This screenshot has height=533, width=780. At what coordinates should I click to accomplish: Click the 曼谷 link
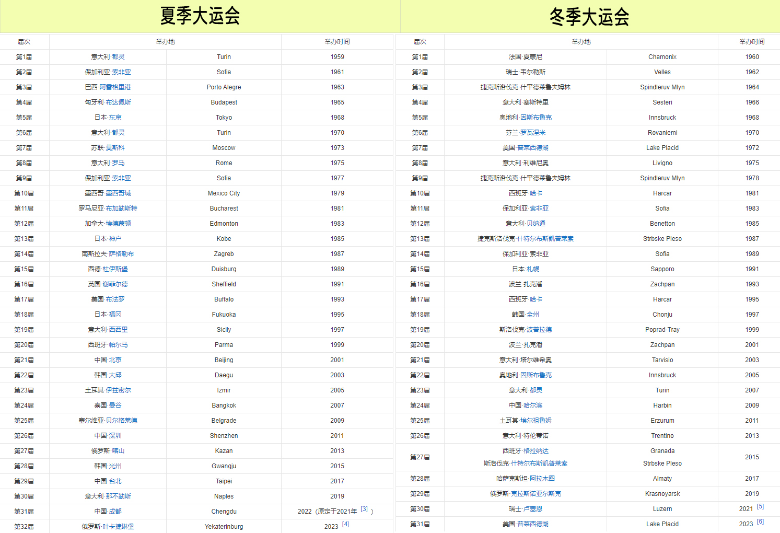(x=115, y=405)
